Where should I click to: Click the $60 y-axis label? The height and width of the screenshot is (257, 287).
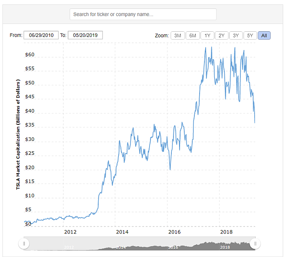coord(30,55)
